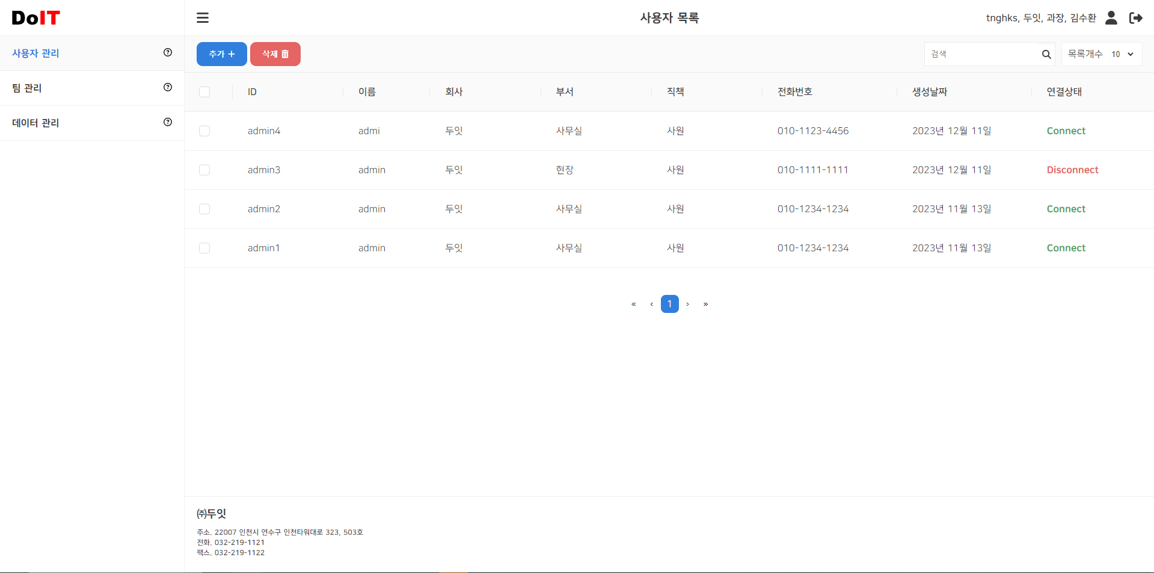Click the DoIT logo
Image resolution: width=1154 pixels, height=573 pixels.
tap(36, 18)
